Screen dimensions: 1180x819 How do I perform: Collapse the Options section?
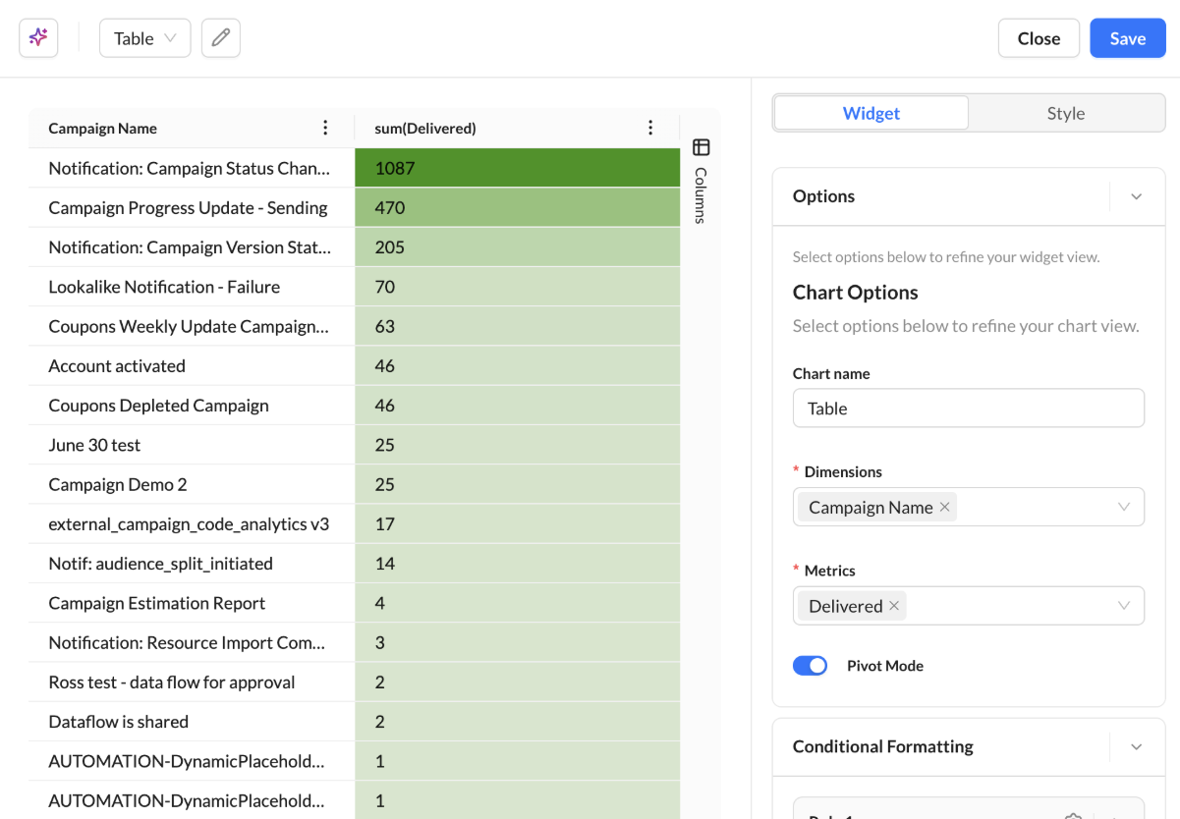pyautogui.click(x=1137, y=196)
